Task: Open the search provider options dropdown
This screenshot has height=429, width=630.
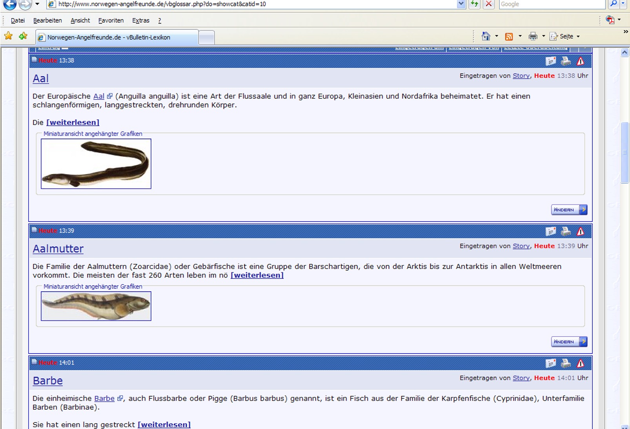Action: 623,4
